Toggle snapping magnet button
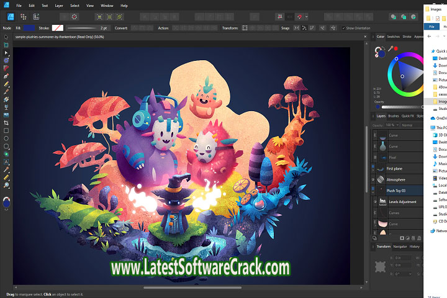Viewport: 447px width, 298px height. (299, 17)
